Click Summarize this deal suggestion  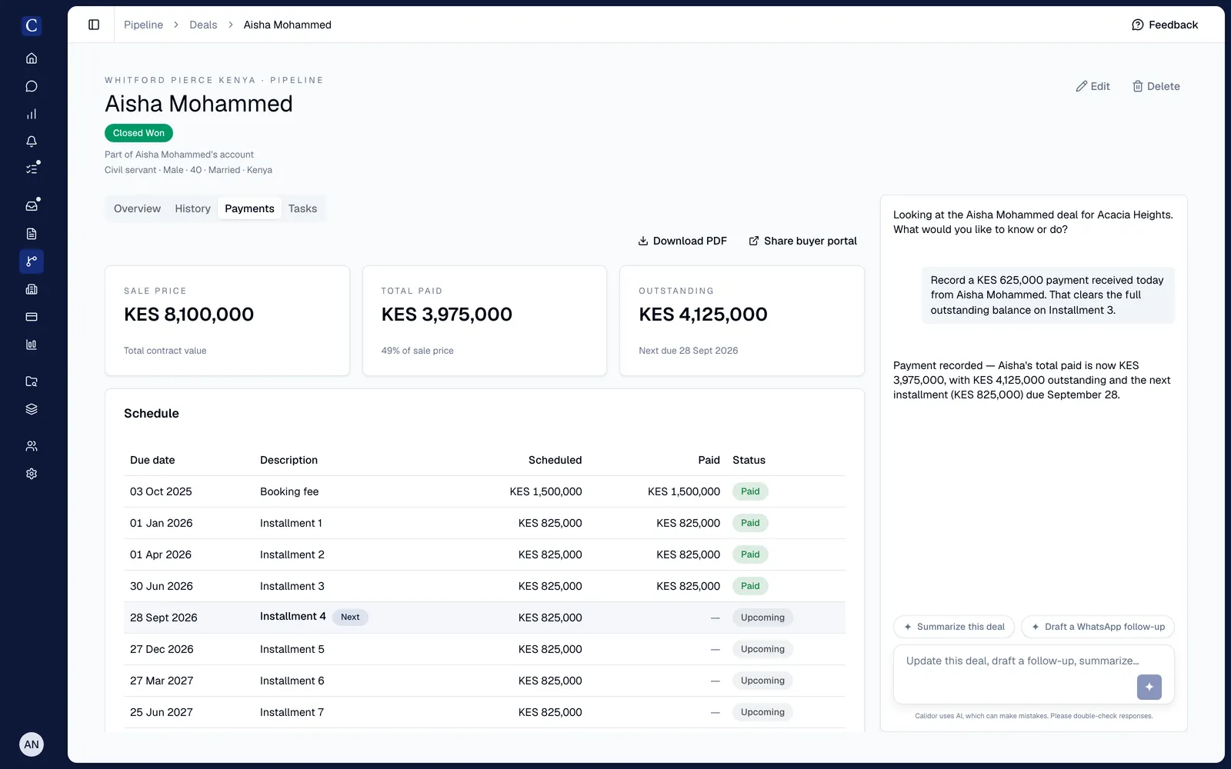tap(954, 627)
